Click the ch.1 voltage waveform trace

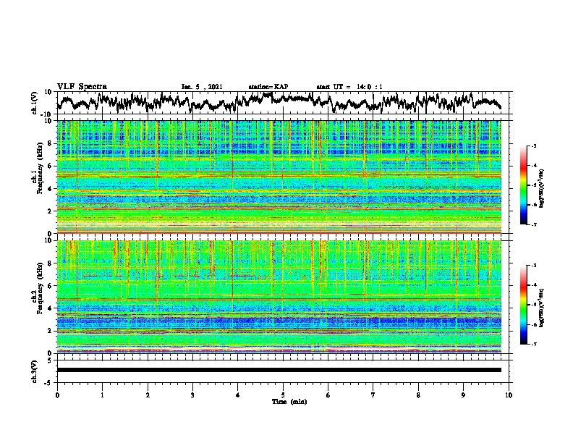(279, 102)
